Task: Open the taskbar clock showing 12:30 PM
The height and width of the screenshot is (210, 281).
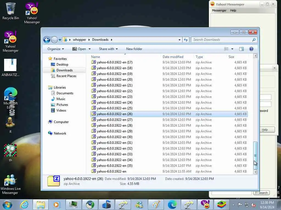Action: click(x=267, y=205)
